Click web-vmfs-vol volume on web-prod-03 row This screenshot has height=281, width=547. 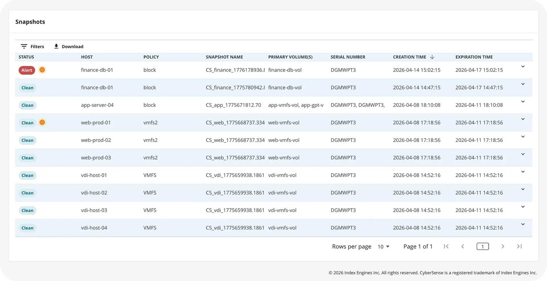pyautogui.click(x=284, y=158)
